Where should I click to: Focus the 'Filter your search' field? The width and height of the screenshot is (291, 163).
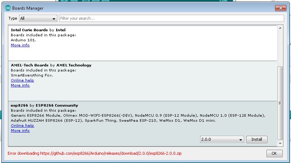(x=171, y=18)
